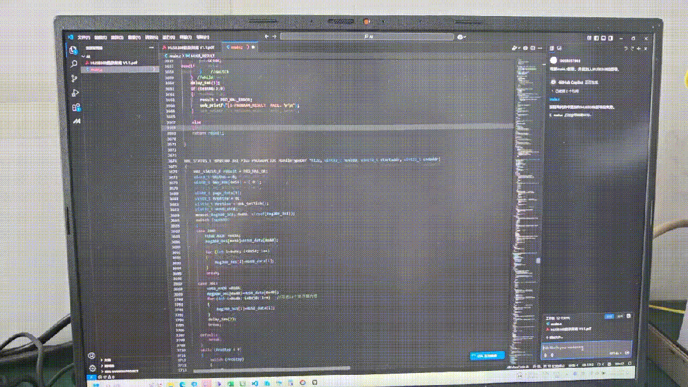688x387 pixels.
Task: Open Microsoft Edge on the Windows taskbar
Action: pyautogui.click(x=182, y=384)
